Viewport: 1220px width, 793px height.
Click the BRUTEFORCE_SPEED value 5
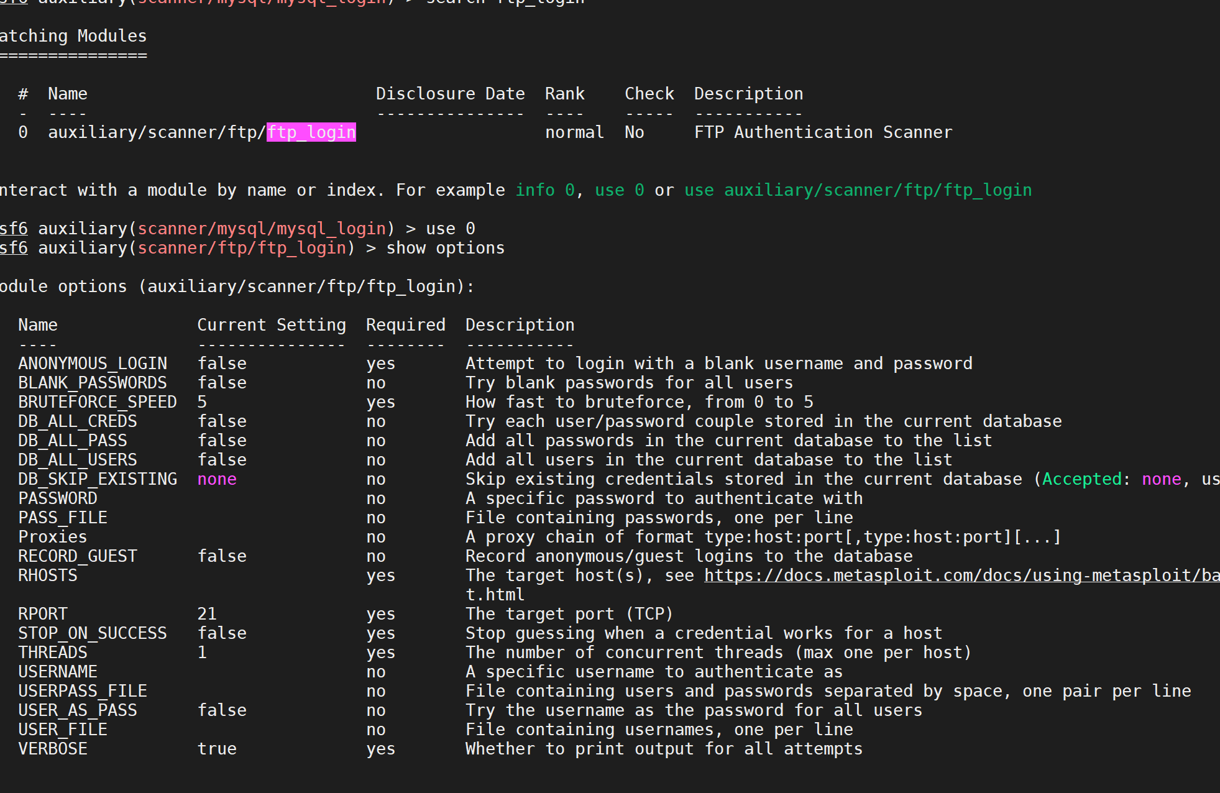click(x=202, y=402)
